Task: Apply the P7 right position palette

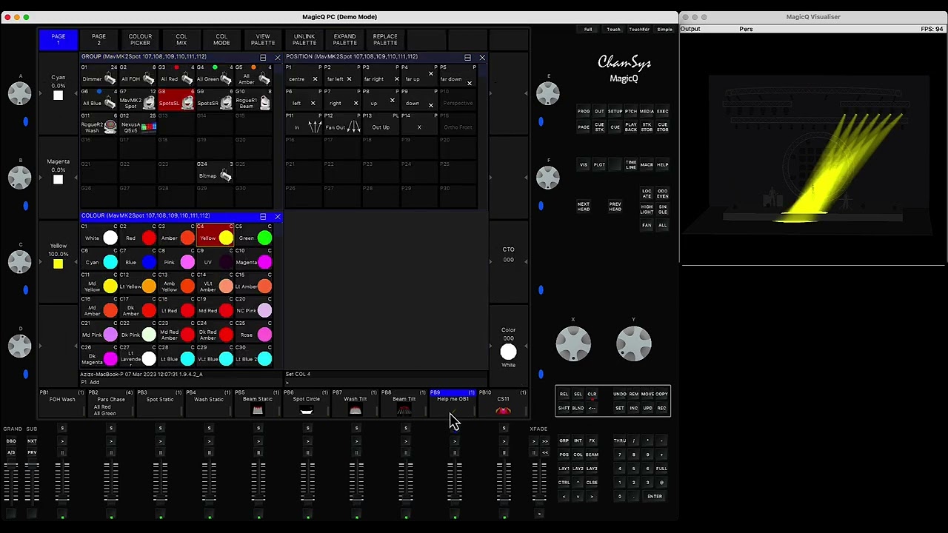Action: pos(343,101)
